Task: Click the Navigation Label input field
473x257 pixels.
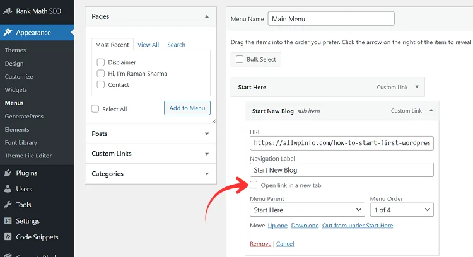Action: pyautogui.click(x=341, y=170)
